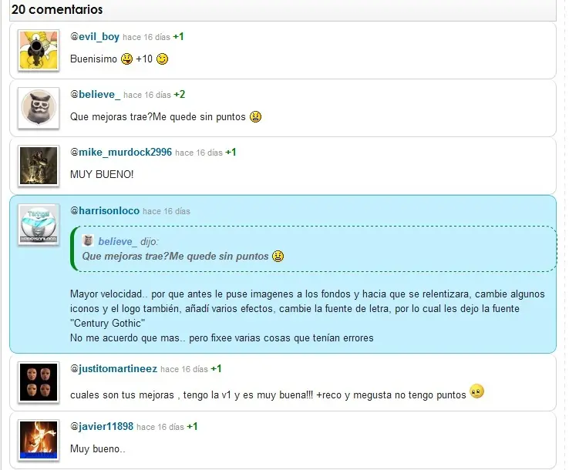Click quoted text 'Que mejoras trae?Me quede sin puntos'
This screenshot has width=569, height=470.
click(175, 257)
